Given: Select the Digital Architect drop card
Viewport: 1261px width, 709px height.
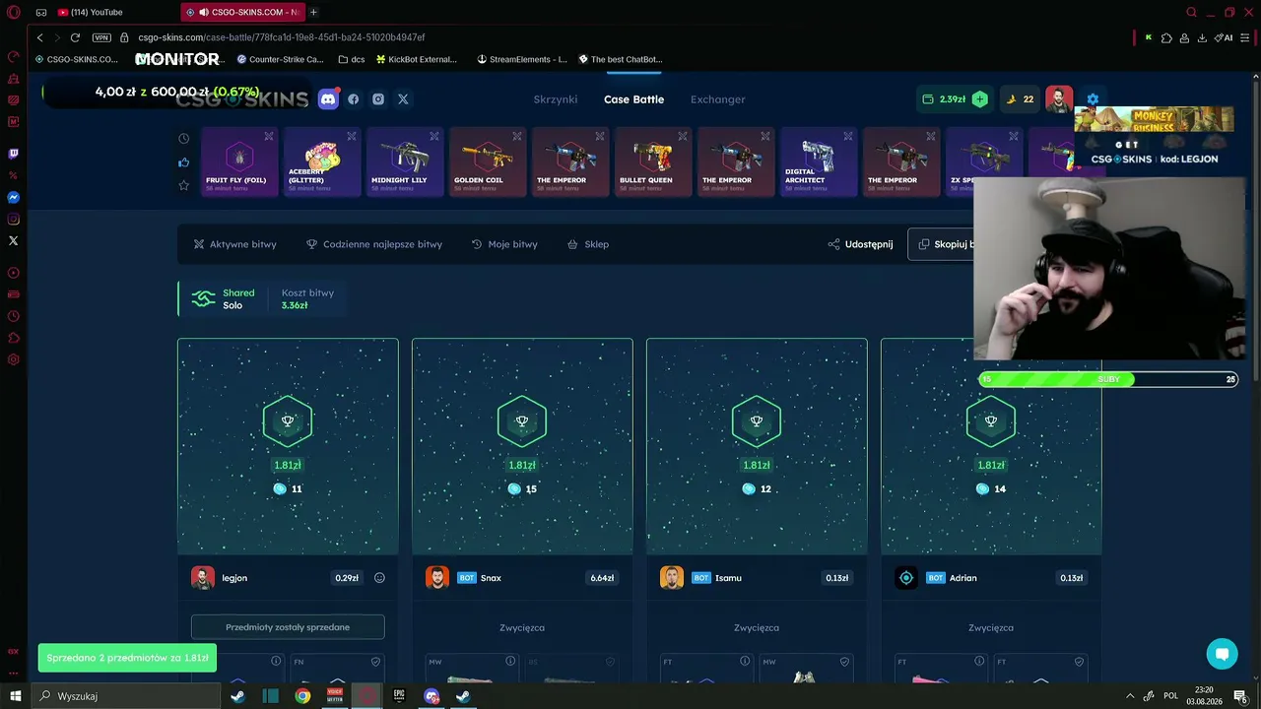Looking at the screenshot, I should pyautogui.click(x=819, y=161).
